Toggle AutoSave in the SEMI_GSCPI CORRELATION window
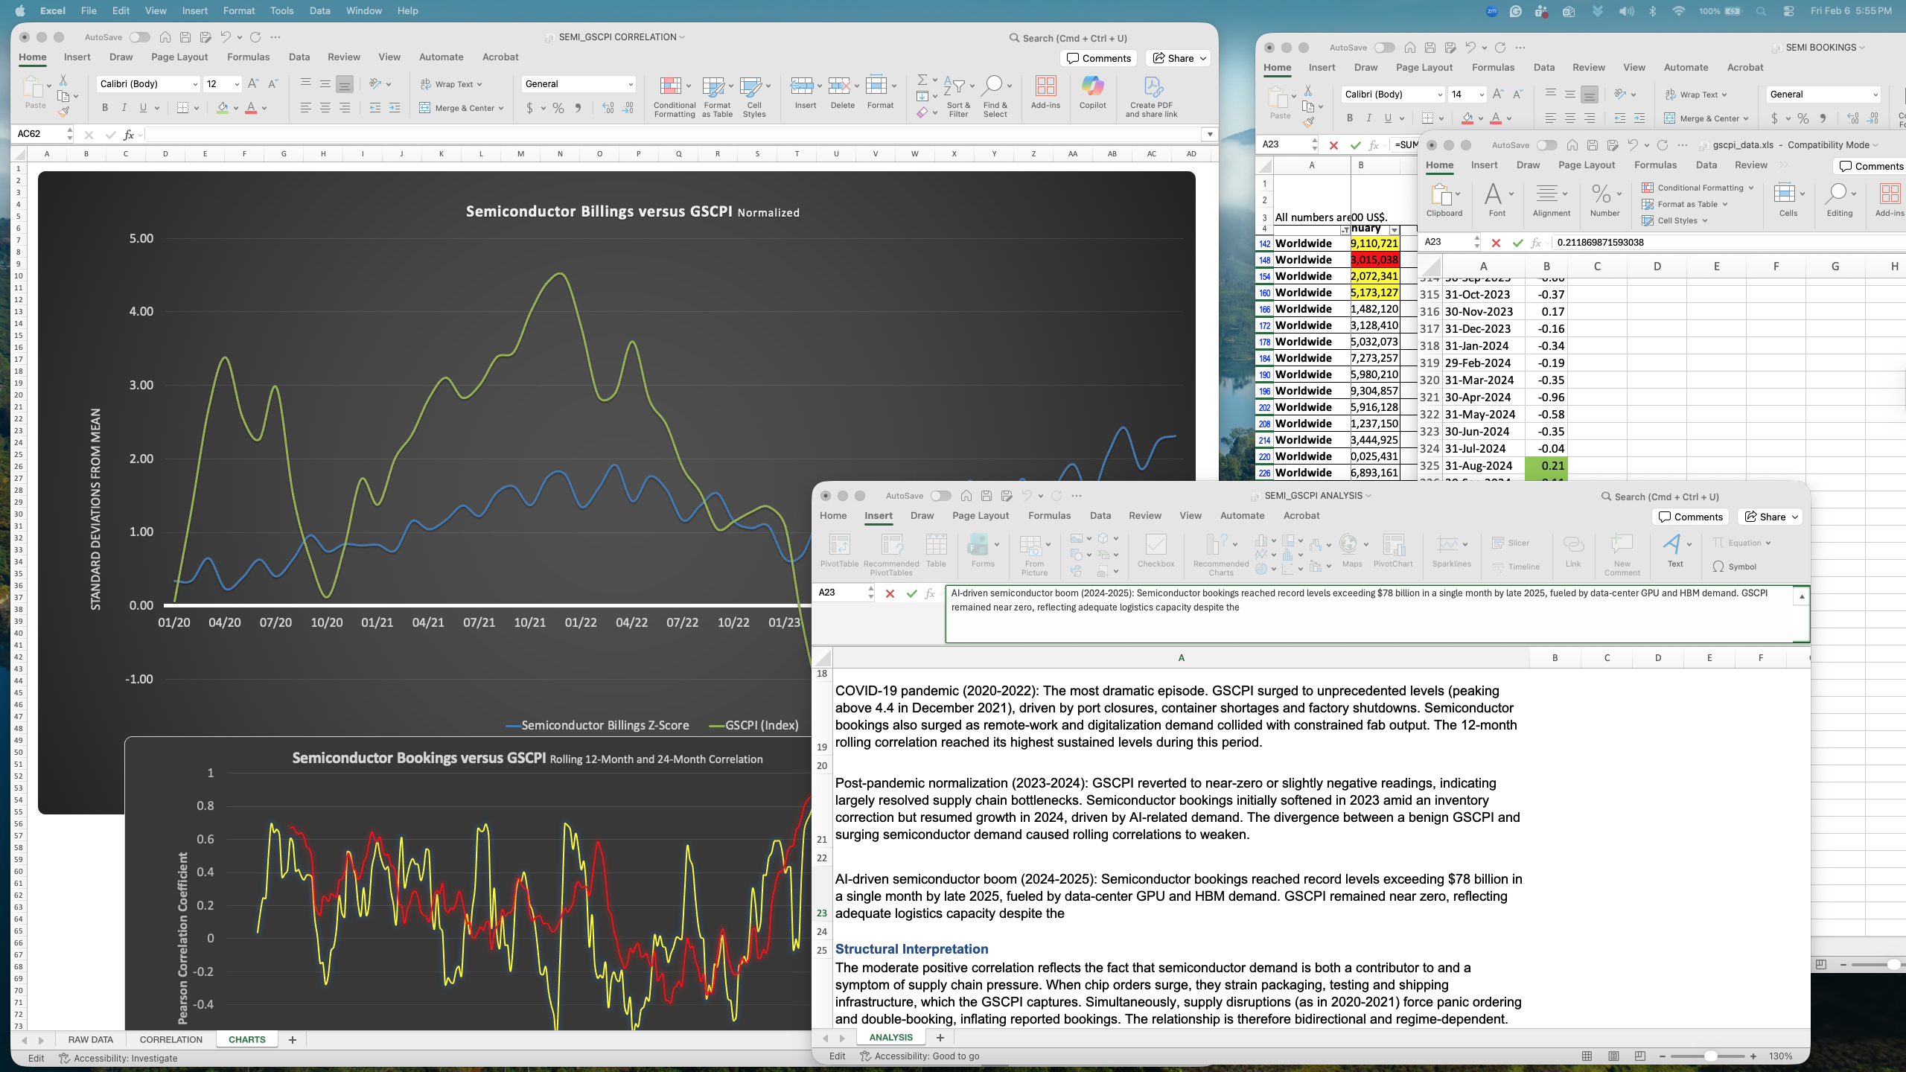This screenshot has height=1072, width=1906. [x=139, y=37]
